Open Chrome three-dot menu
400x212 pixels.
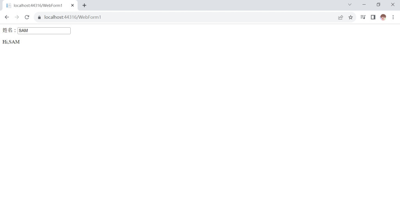point(393,17)
